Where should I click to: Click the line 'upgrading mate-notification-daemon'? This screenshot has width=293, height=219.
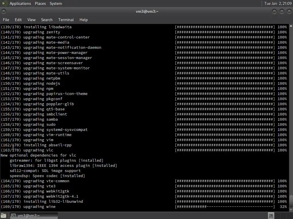[x=51, y=48]
